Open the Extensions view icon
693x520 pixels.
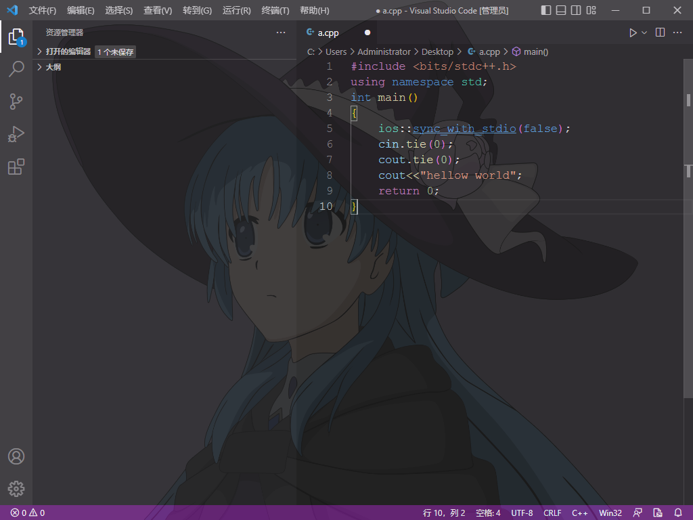(x=16, y=167)
